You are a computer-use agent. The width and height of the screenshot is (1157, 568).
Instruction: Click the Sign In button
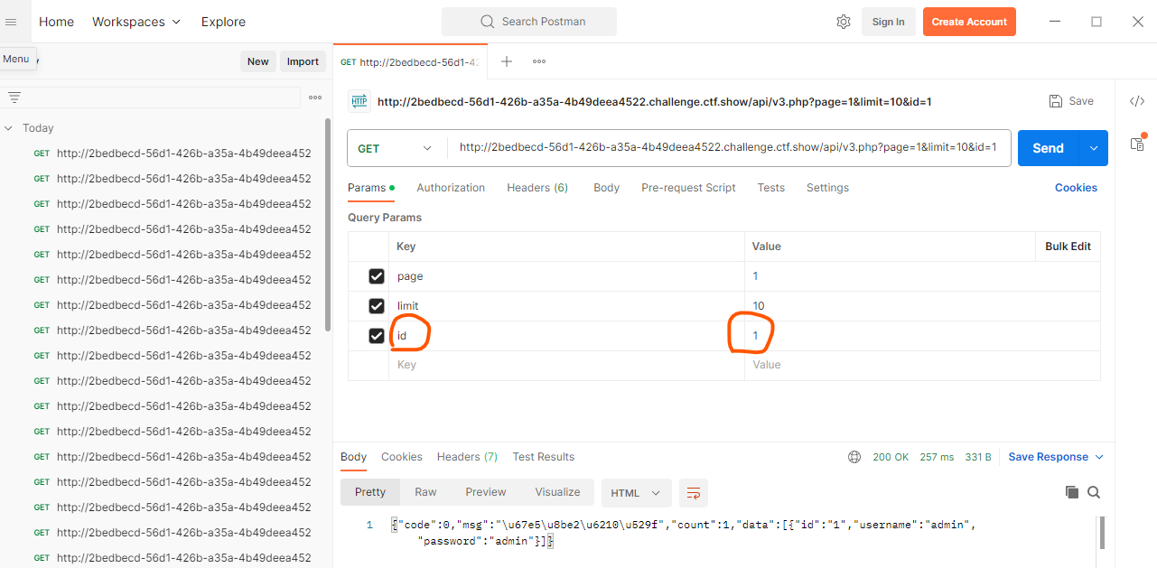pos(888,22)
